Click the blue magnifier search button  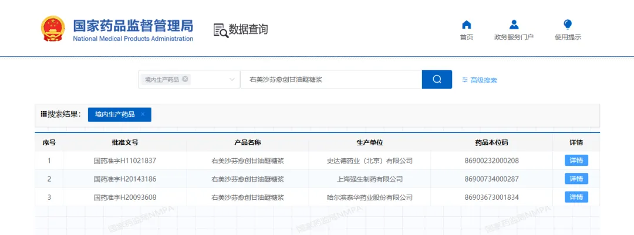[x=437, y=79]
